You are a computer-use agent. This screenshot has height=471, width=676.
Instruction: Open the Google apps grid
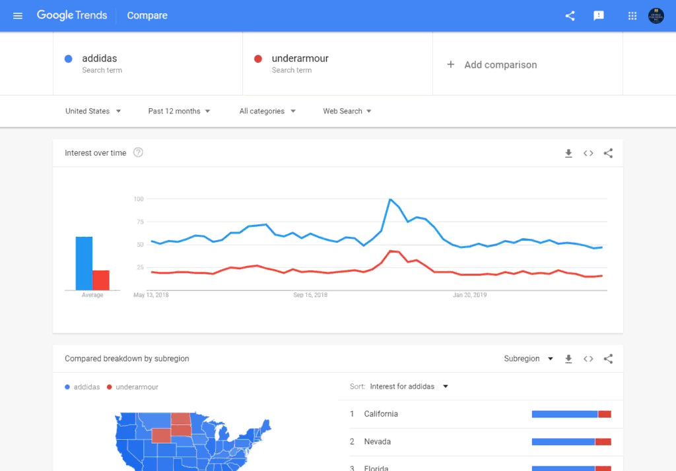631,15
